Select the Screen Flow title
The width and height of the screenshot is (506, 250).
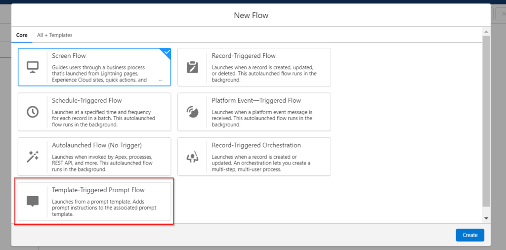tap(69, 56)
